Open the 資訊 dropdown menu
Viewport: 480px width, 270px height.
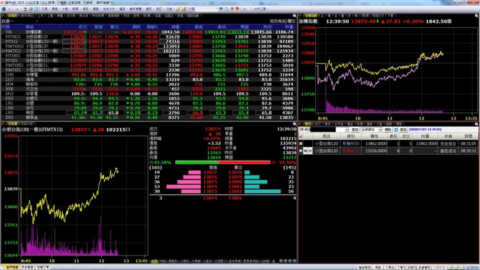(x=149, y=9)
